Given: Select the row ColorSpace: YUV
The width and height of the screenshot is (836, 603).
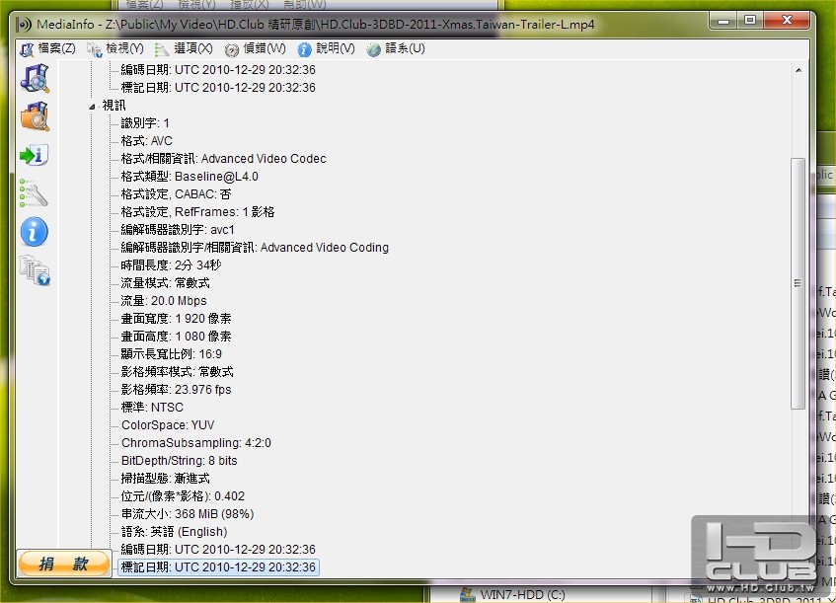Looking at the screenshot, I should pyautogui.click(x=168, y=425).
